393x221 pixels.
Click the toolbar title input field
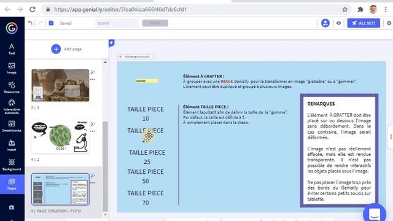[117, 23]
